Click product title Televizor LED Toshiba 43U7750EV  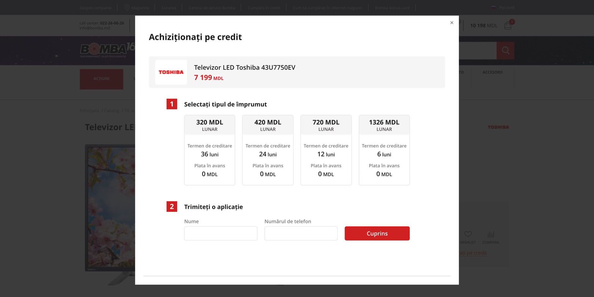[245, 67]
